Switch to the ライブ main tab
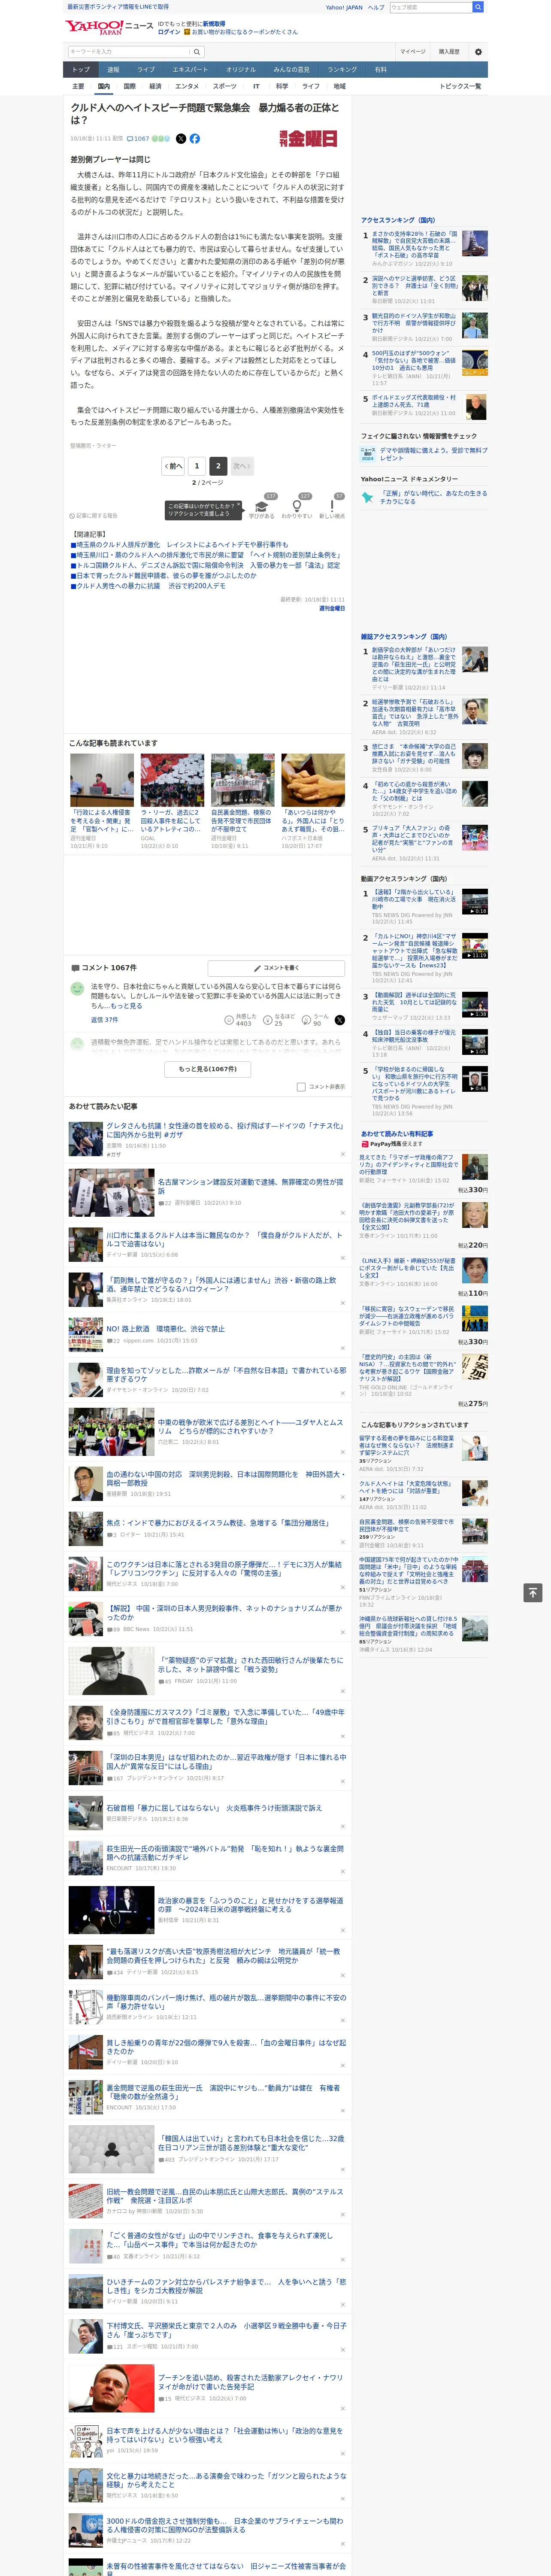551x2576 pixels. (x=146, y=70)
